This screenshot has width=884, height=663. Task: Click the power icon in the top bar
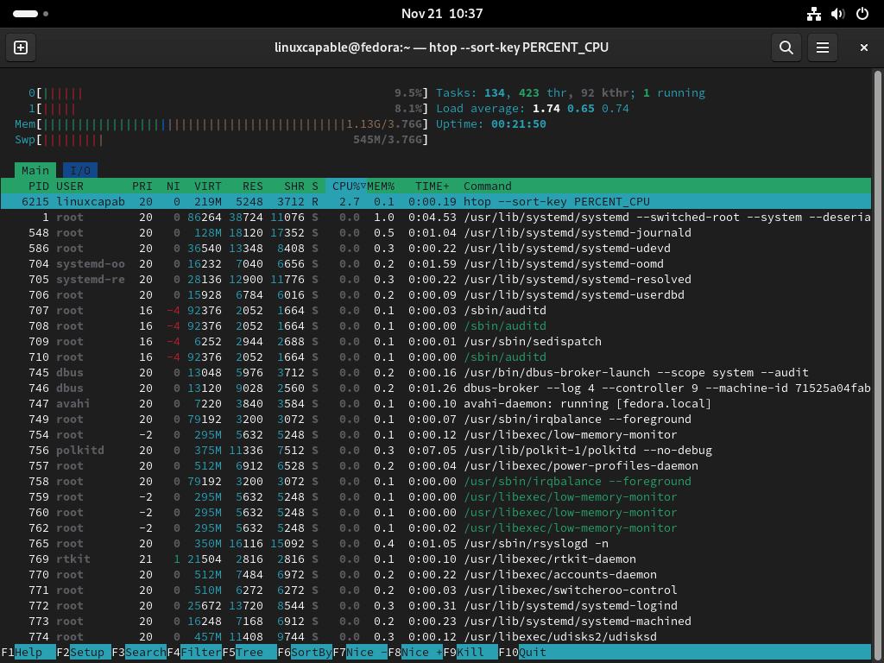coord(861,14)
